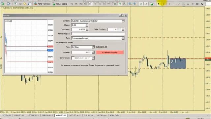Toggle the Market Watch window icon

15,4
